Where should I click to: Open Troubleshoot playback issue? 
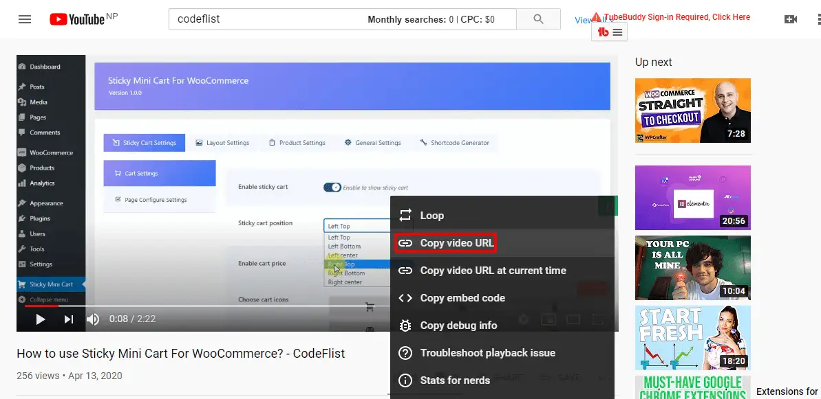487,353
